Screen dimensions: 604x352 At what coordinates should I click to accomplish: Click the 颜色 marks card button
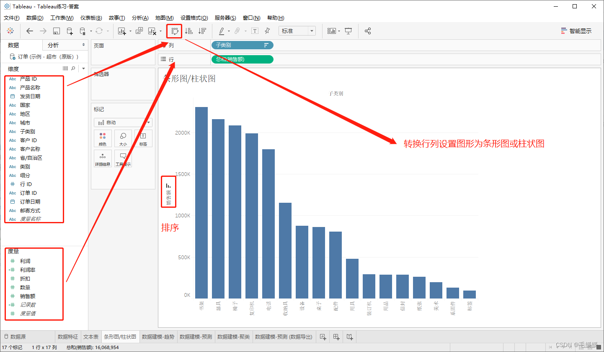click(103, 138)
